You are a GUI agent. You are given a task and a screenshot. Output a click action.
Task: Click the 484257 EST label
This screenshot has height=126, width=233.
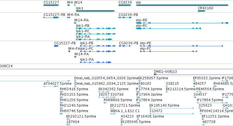[x=200, y=84]
